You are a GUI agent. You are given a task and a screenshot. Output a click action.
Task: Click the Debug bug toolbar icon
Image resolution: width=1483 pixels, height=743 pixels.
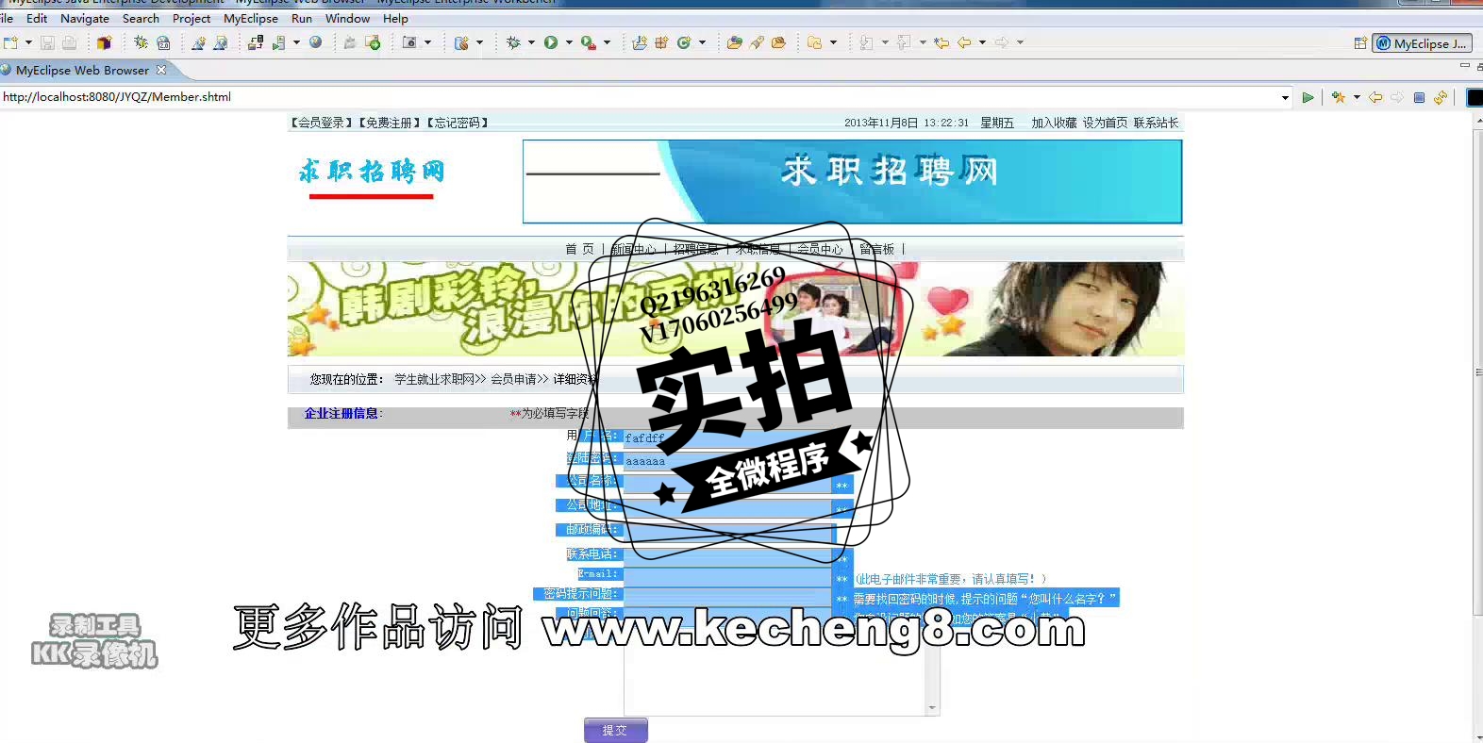click(513, 42)
